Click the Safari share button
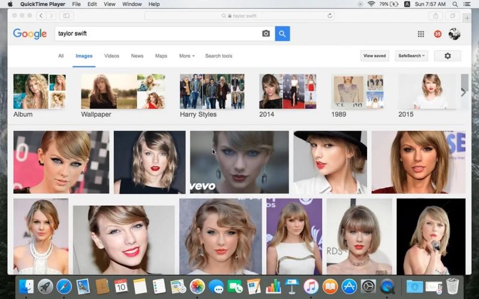479x299 pixels. point(436,16)
